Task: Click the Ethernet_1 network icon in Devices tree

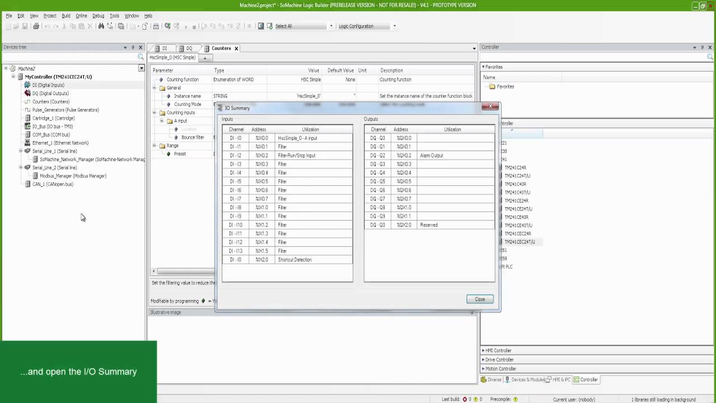Action: pos(27,143)
